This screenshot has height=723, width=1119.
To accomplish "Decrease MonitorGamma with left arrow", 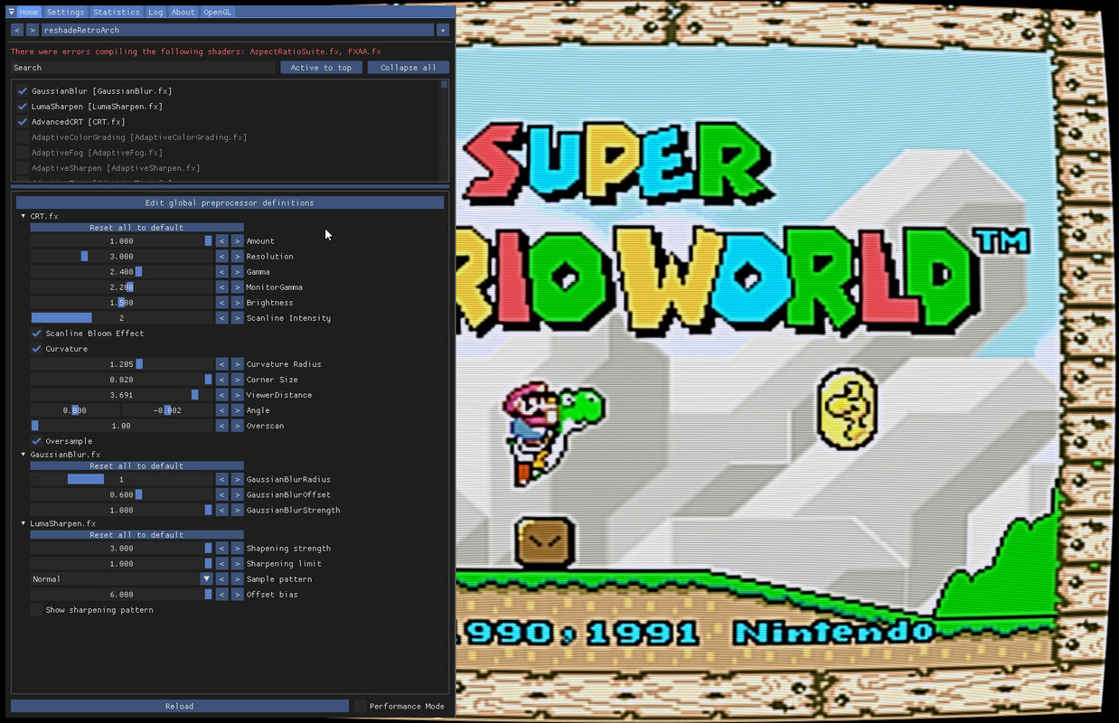I will click(221, 287).
